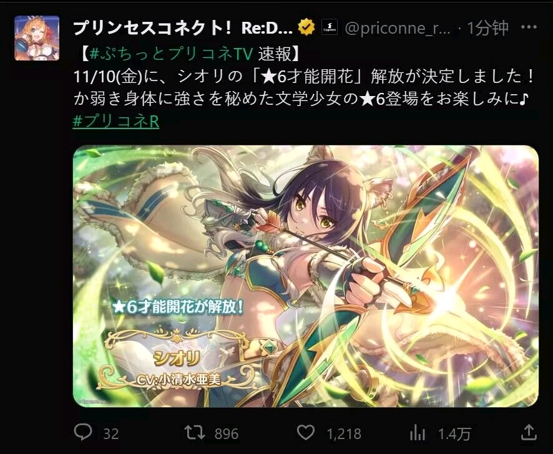
Task: Click the gold verified badge
Action: (x=306, y=27)
